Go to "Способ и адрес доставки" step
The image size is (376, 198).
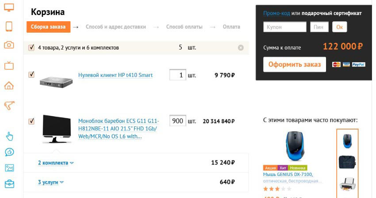click(x=115, y=27)
